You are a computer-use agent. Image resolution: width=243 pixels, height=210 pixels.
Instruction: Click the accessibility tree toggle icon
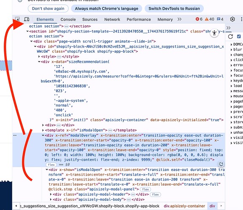214,33
